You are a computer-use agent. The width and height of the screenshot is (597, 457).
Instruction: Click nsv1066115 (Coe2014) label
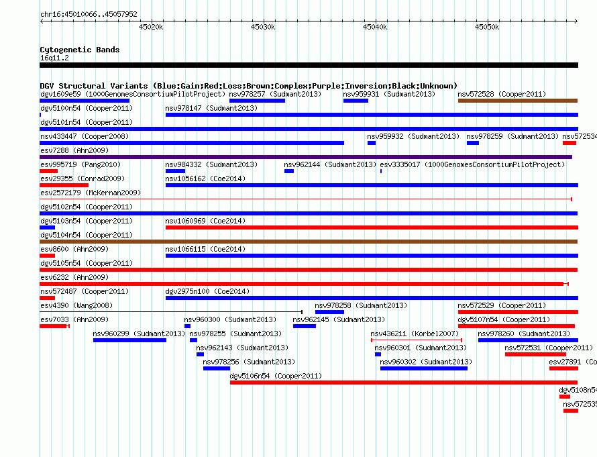click(x=205, y=249)
